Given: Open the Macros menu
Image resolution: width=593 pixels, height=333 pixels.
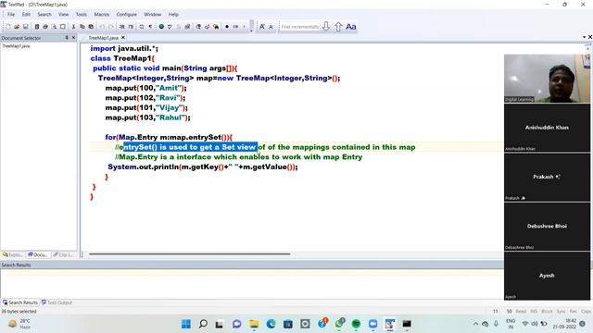Looking at the screenshot, I should [102, 15].
